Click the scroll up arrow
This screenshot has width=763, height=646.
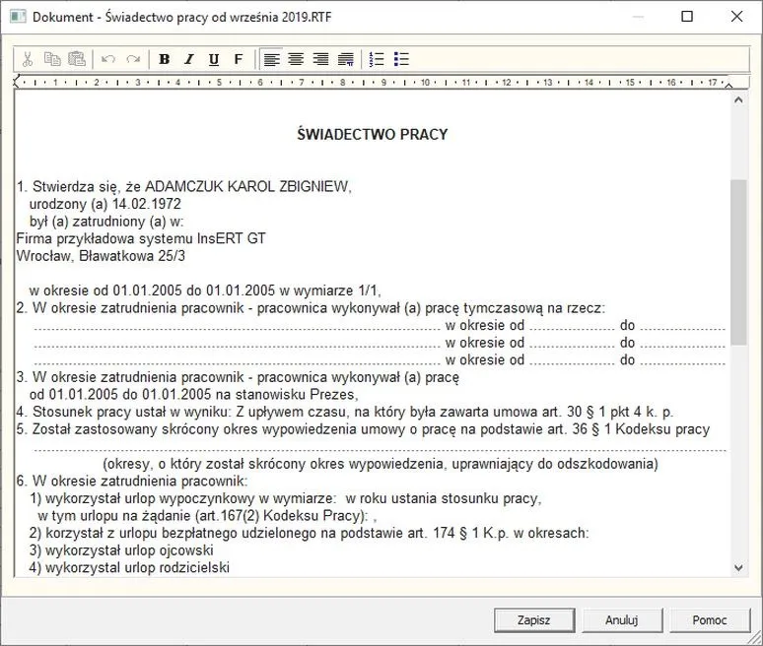(x=738, y=100)
